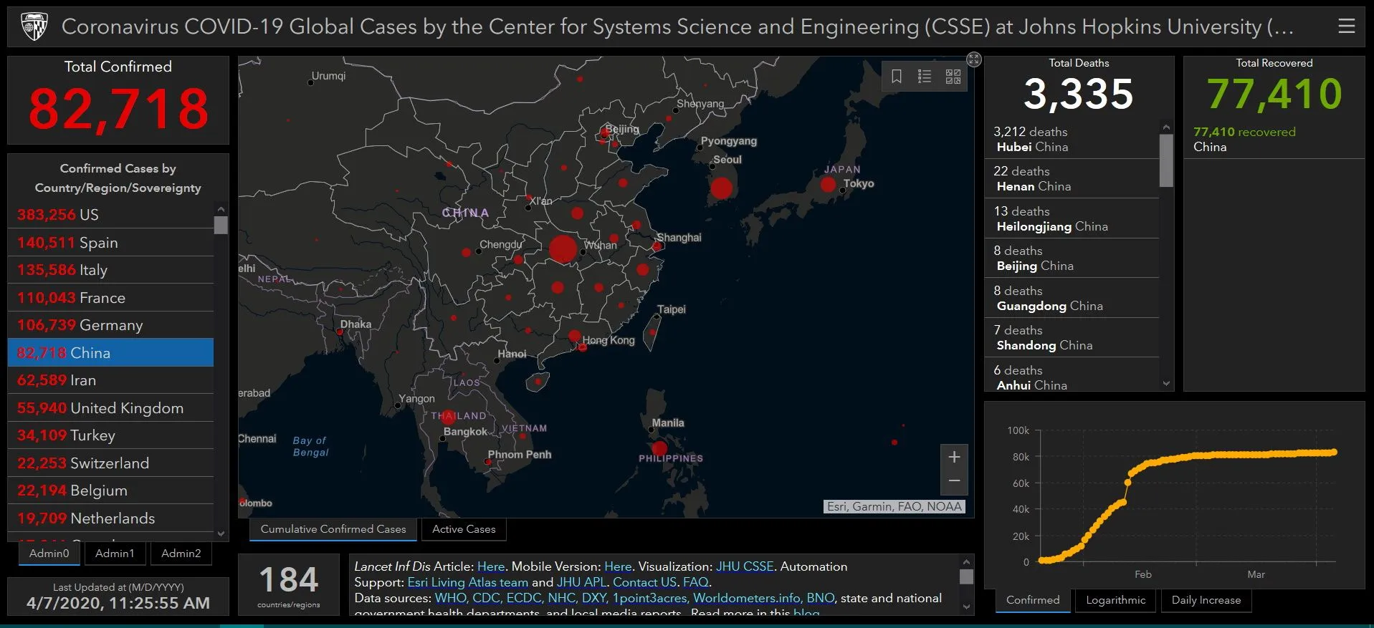The height and width of the screenshot is (628, 1374).
Task: Click the Johns Hopkins shield logo
Action: (34, 26)
